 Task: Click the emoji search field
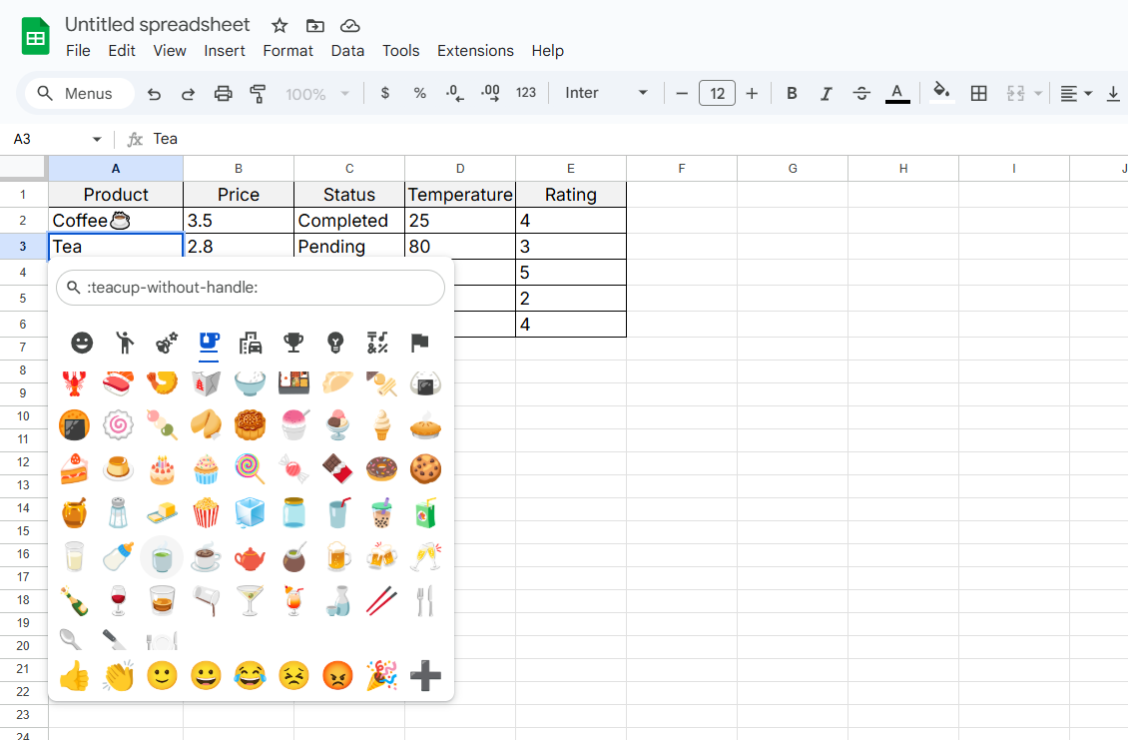(x=250, y=288)
